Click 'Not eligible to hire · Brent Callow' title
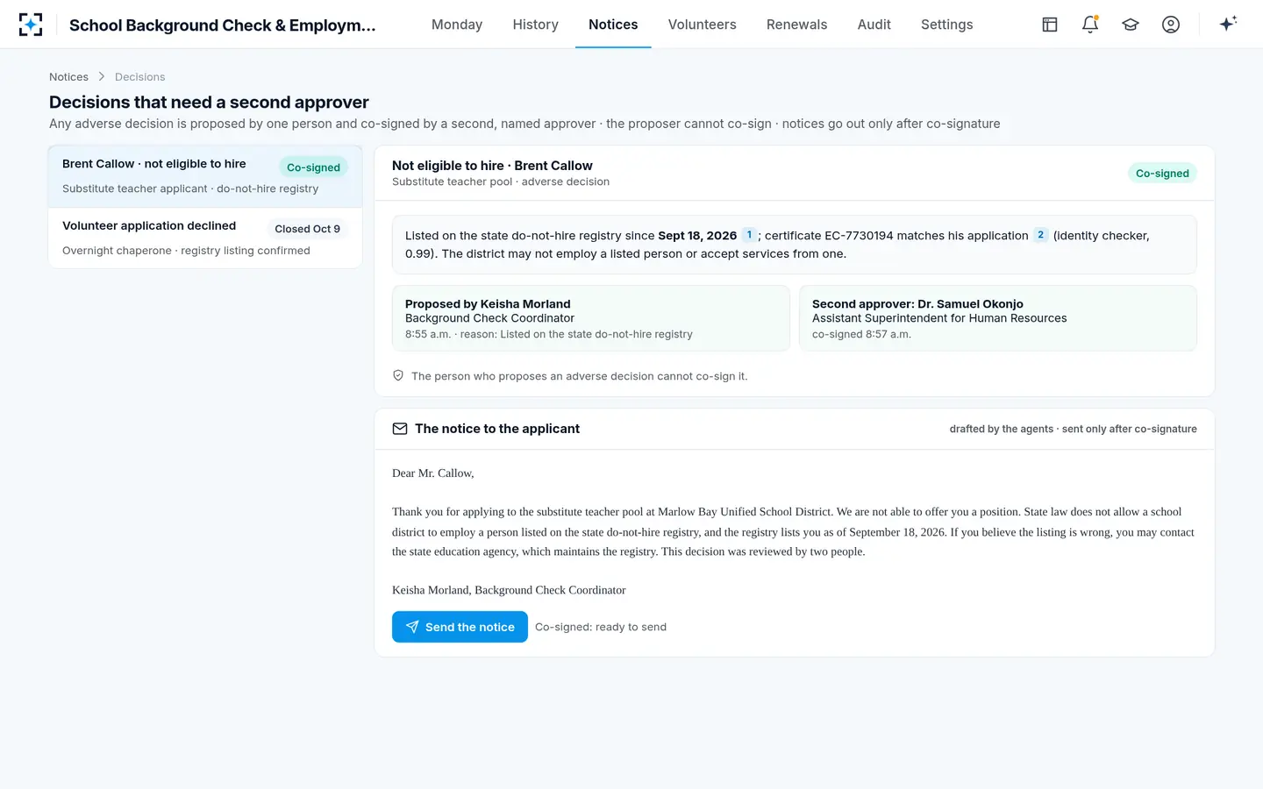The height and width of the screenshot is (789, 1263). click(x=492, y=166)
